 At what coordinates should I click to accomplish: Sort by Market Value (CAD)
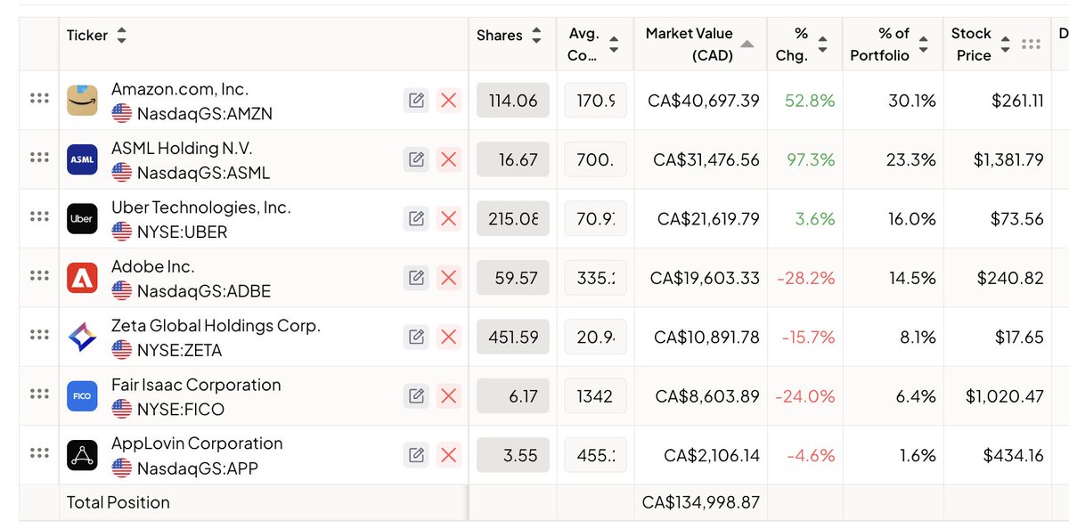point(747,45)
